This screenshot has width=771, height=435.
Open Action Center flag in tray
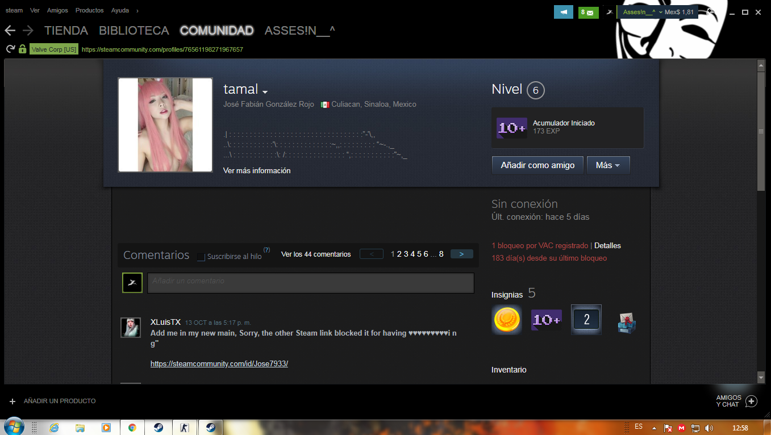[669, 428]
